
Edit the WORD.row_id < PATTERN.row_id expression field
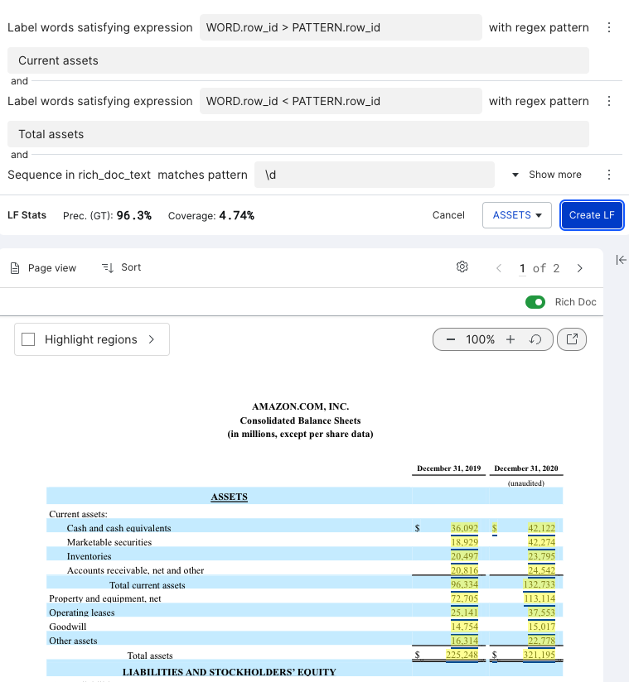point(341,101)
